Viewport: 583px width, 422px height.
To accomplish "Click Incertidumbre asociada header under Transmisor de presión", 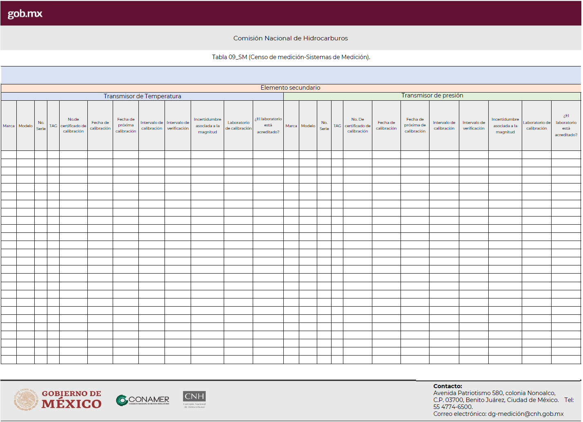I will point(505,126).
